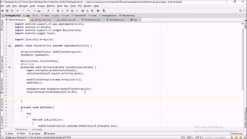The width and height of the screenshot is (247, 139).
Task: Open the File menu
Action: coord(3,6)
